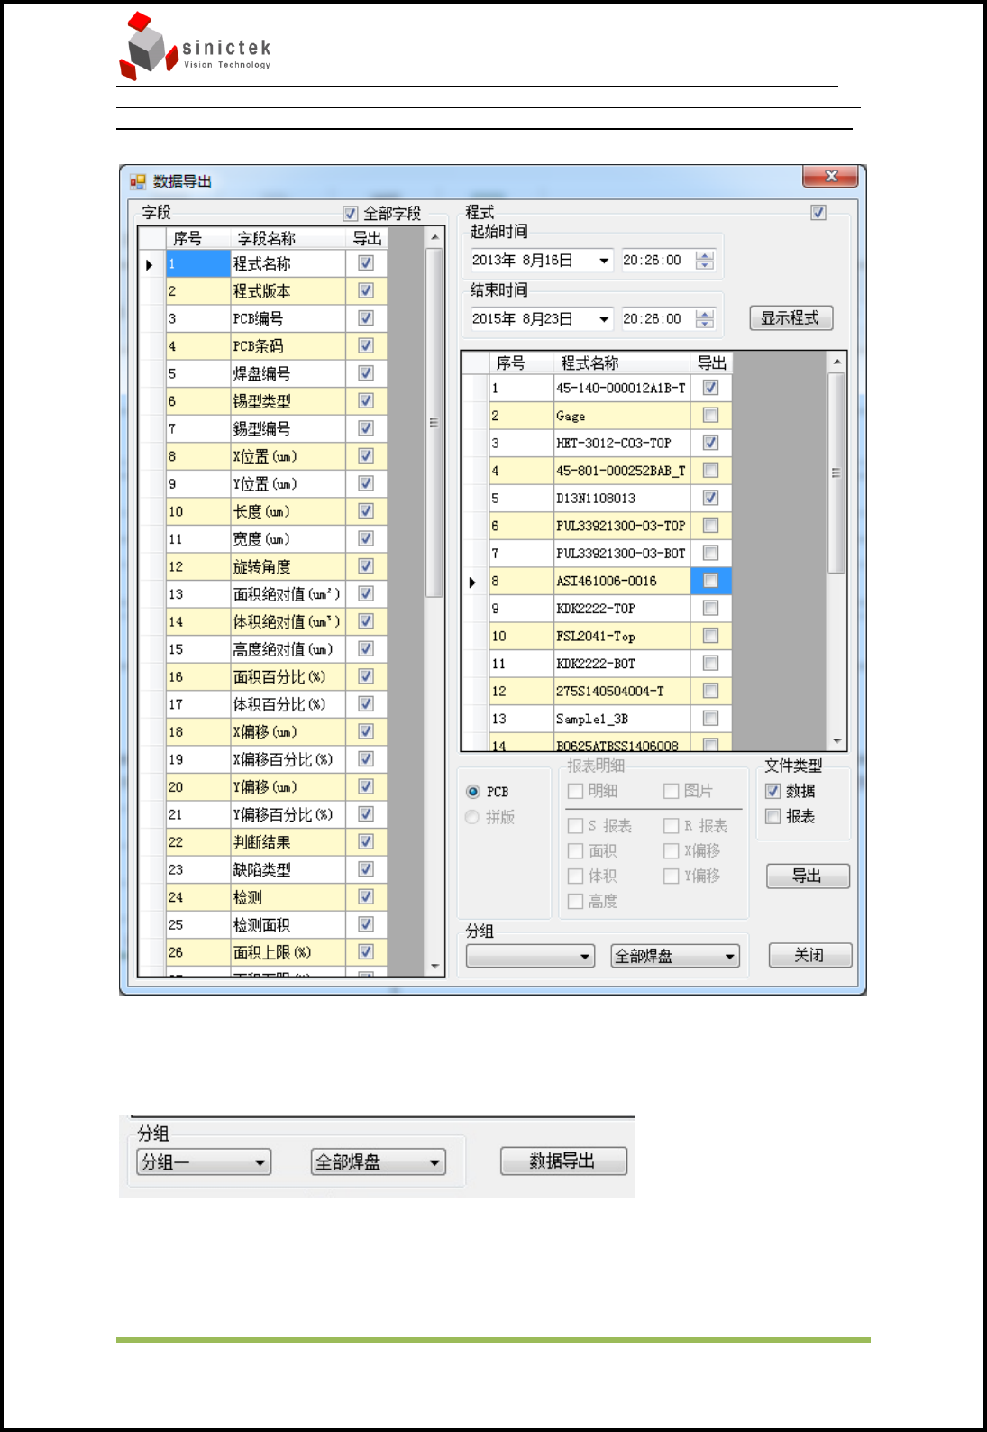This screenshot has height=1432, width=987.
Task: Click program list scroll-down arrow
Action: [x=837, y=741]
